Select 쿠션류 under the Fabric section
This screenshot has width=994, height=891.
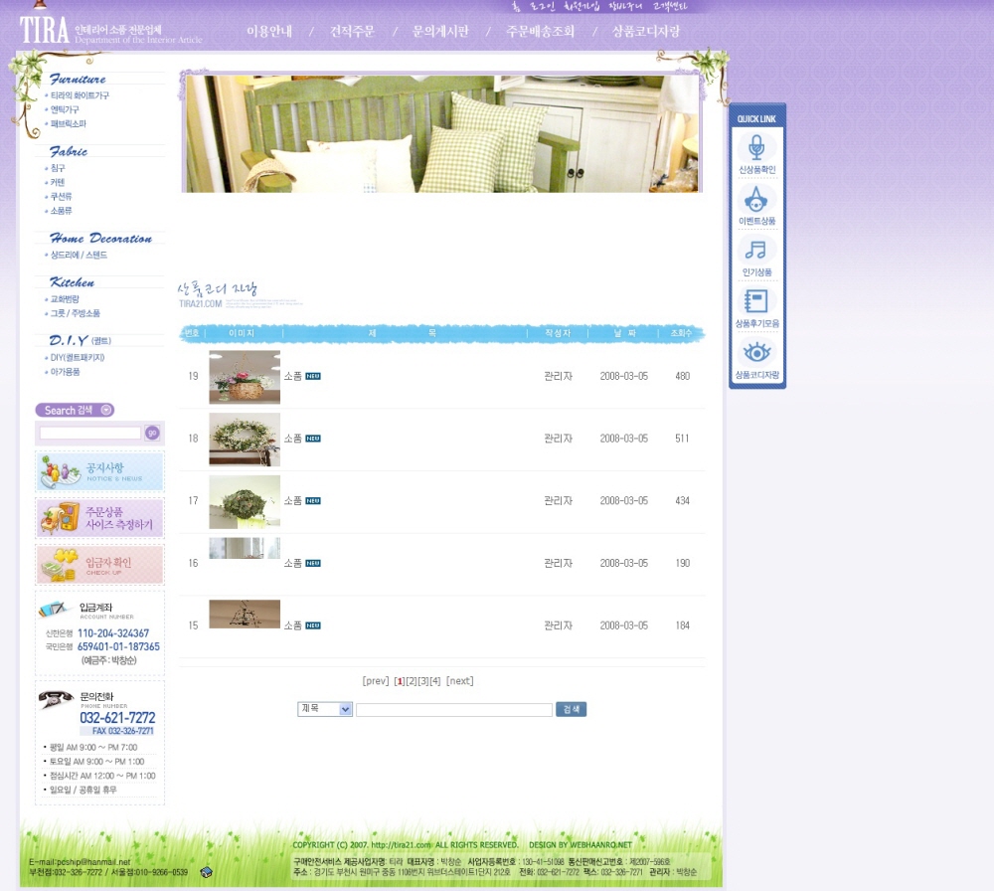point(61,197)
